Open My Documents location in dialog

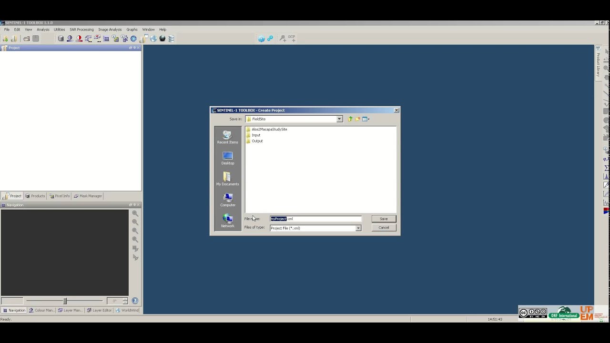coord(227,179)
